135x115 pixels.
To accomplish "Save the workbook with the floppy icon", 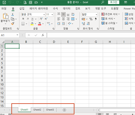I will 4,2.
